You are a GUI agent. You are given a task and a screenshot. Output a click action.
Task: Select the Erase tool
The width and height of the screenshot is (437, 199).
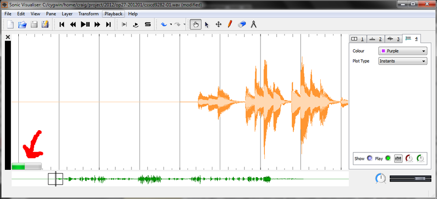242,24
